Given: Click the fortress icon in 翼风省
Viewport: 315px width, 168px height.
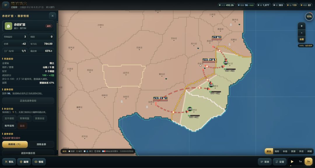Looking at the screenshot, I should pos(166,79).
